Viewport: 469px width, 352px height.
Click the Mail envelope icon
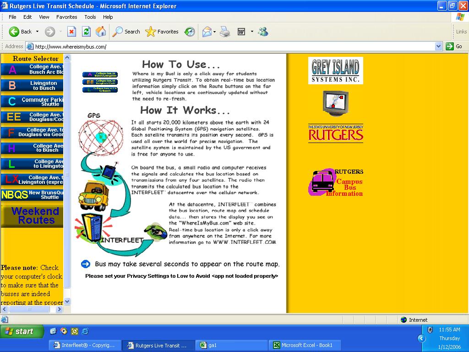click(x=207, y=32)
